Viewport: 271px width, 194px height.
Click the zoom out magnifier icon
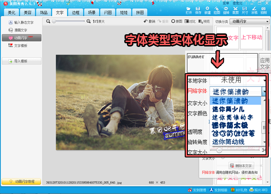[x=48, y=21]
